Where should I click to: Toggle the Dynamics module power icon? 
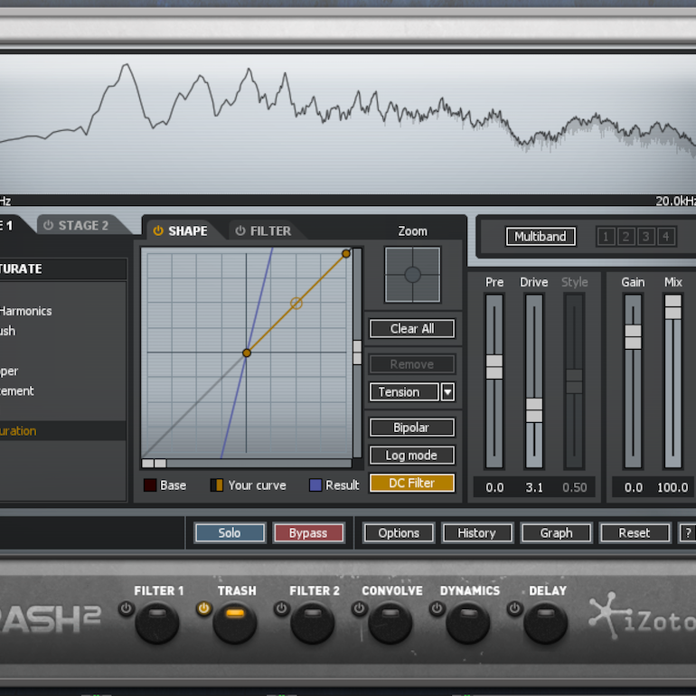pyautogui.click(x=437, y=609)
